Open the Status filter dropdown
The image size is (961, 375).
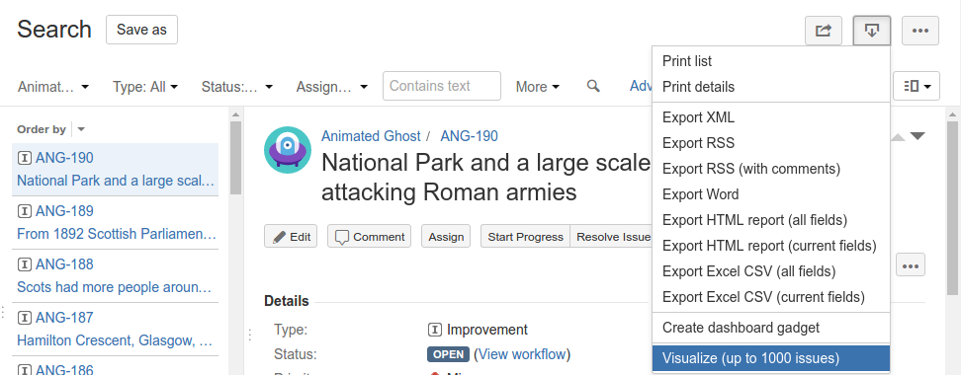(236, 87)
